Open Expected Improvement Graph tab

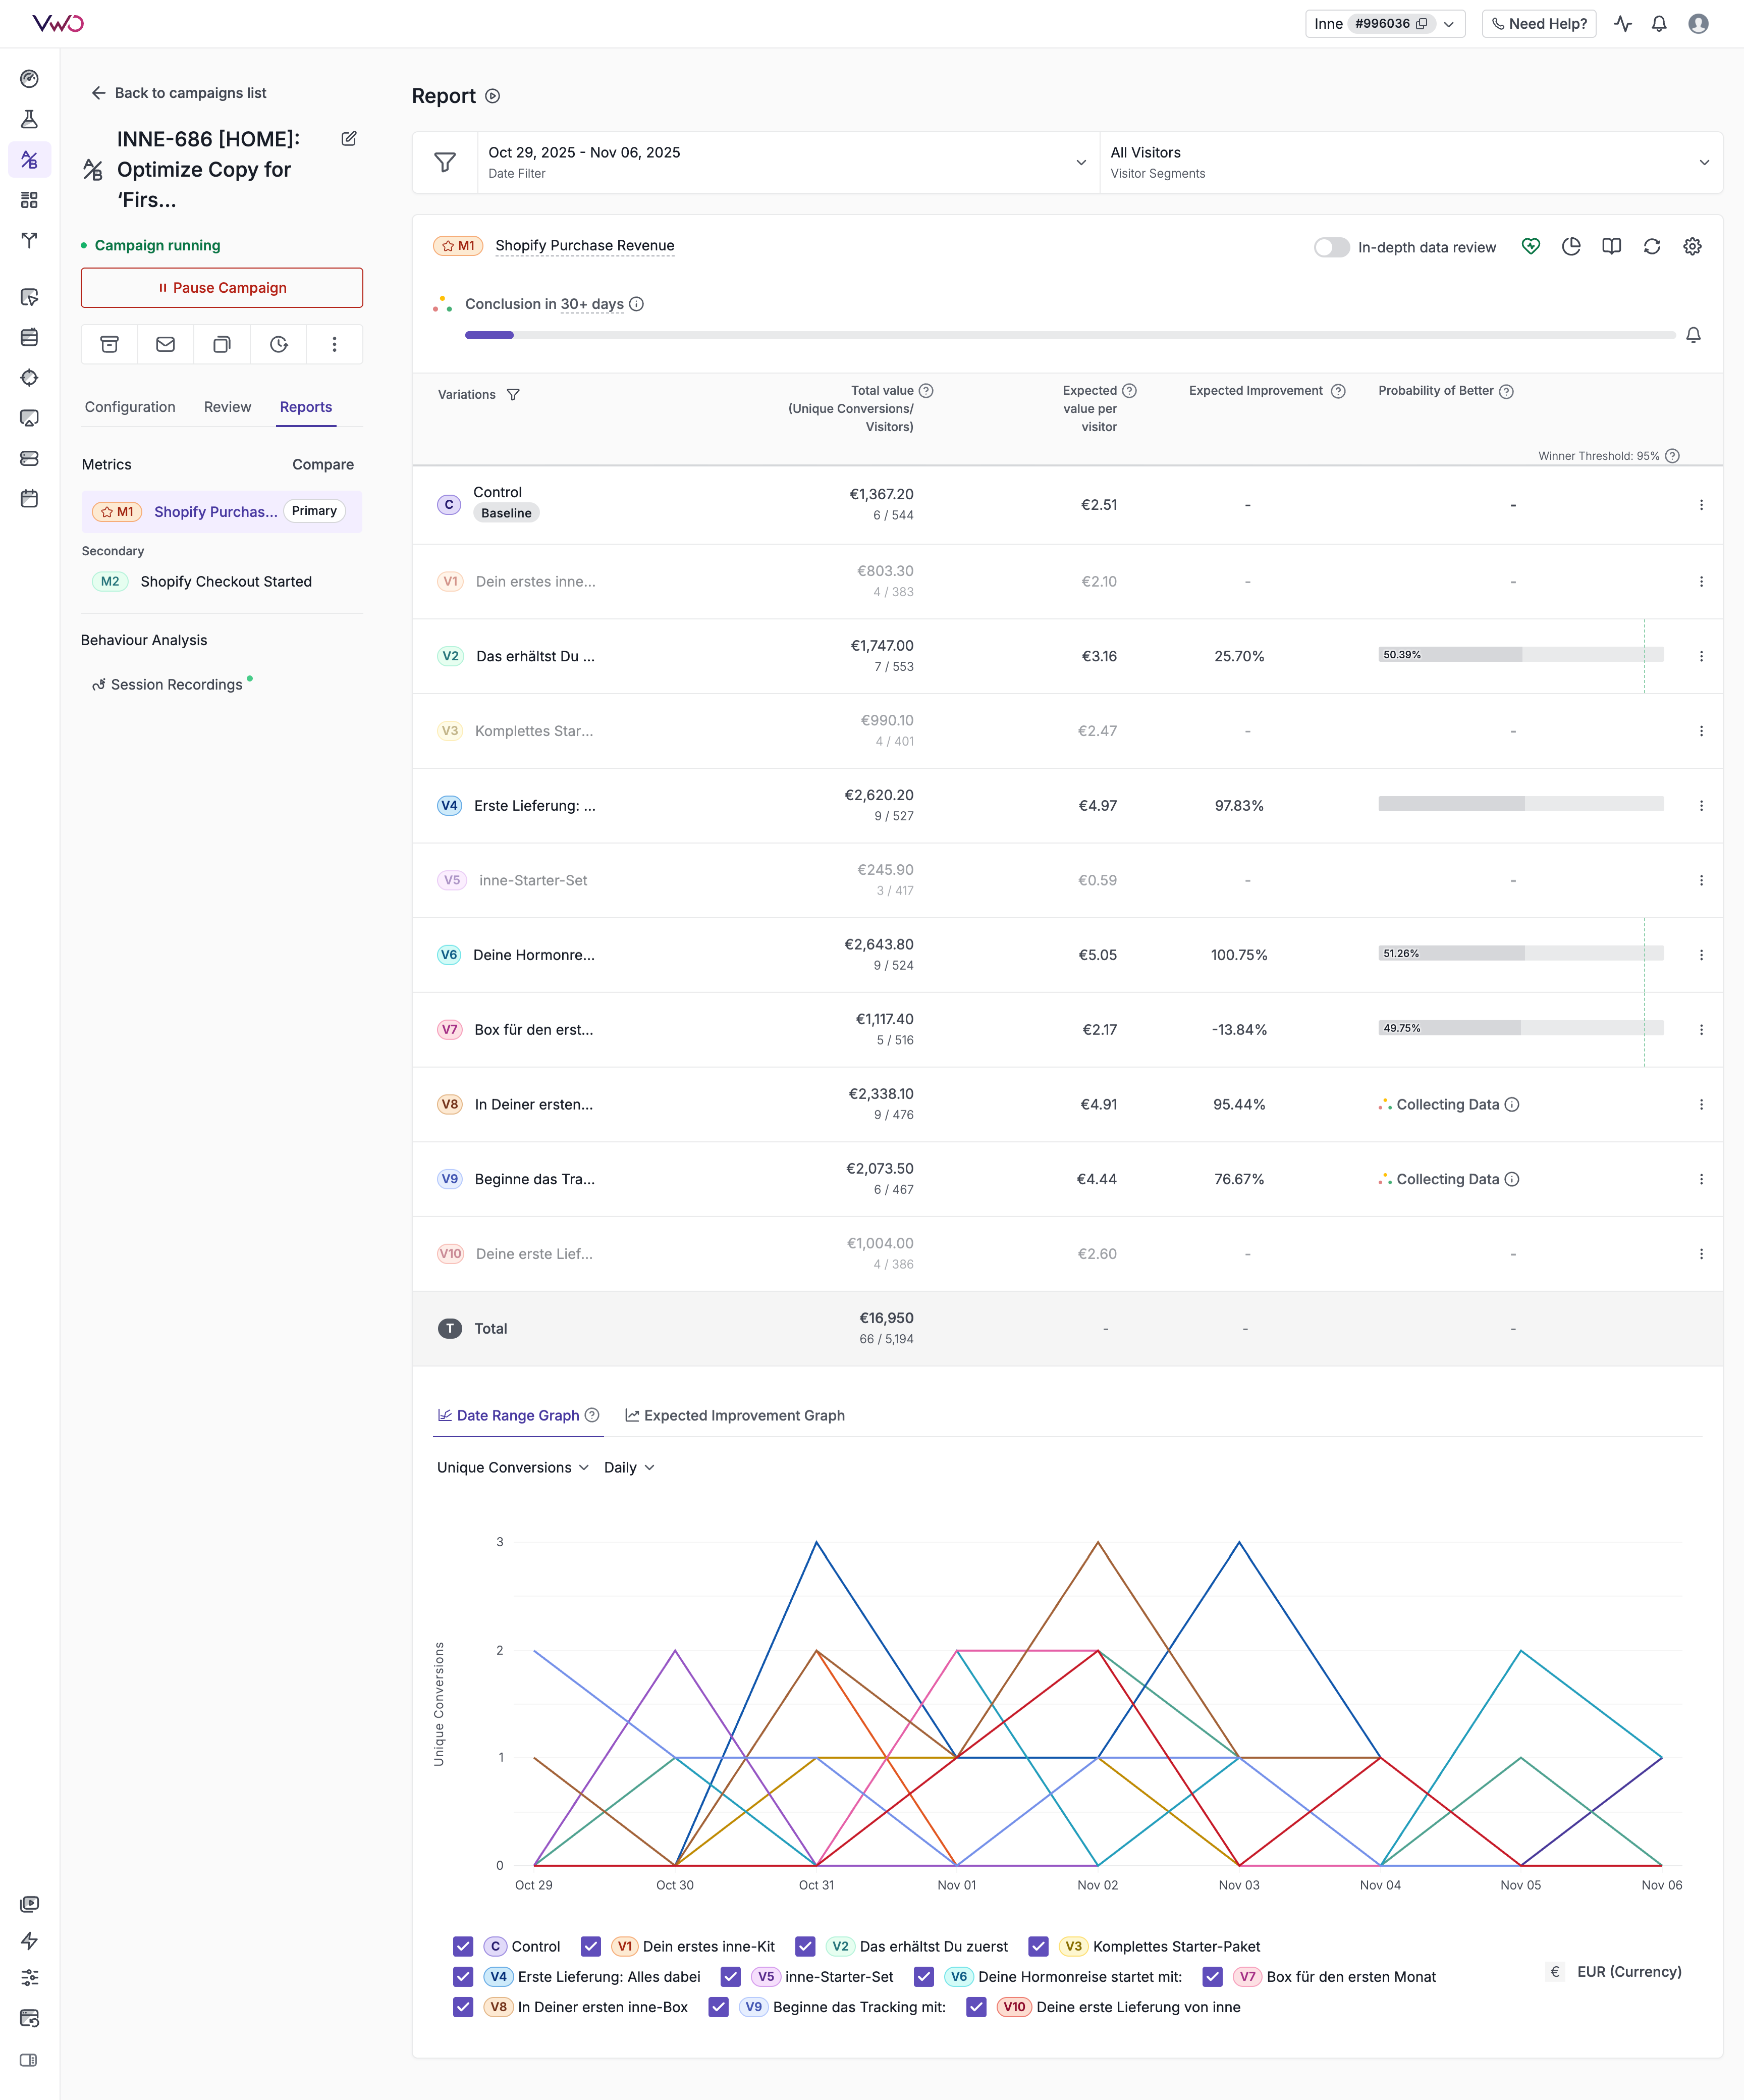tap(735, 1415)
